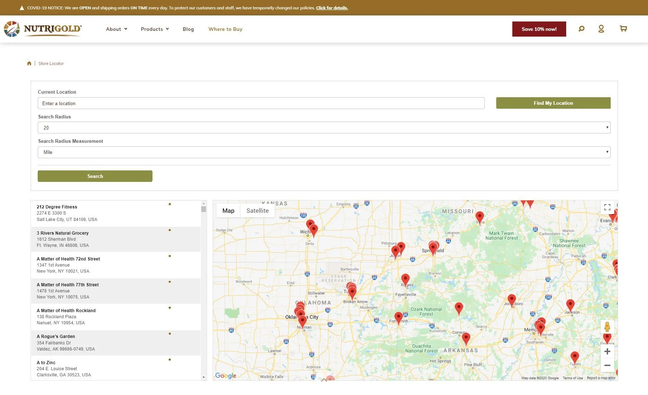This screenshot has height=395, width=648.
Task: Select the A to Zinc store entry
Action: pyautogui.click(x=116, y=368)
